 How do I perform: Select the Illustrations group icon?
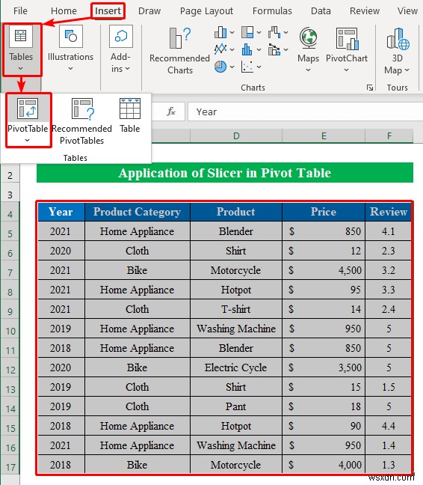click(x=71, y=37)
